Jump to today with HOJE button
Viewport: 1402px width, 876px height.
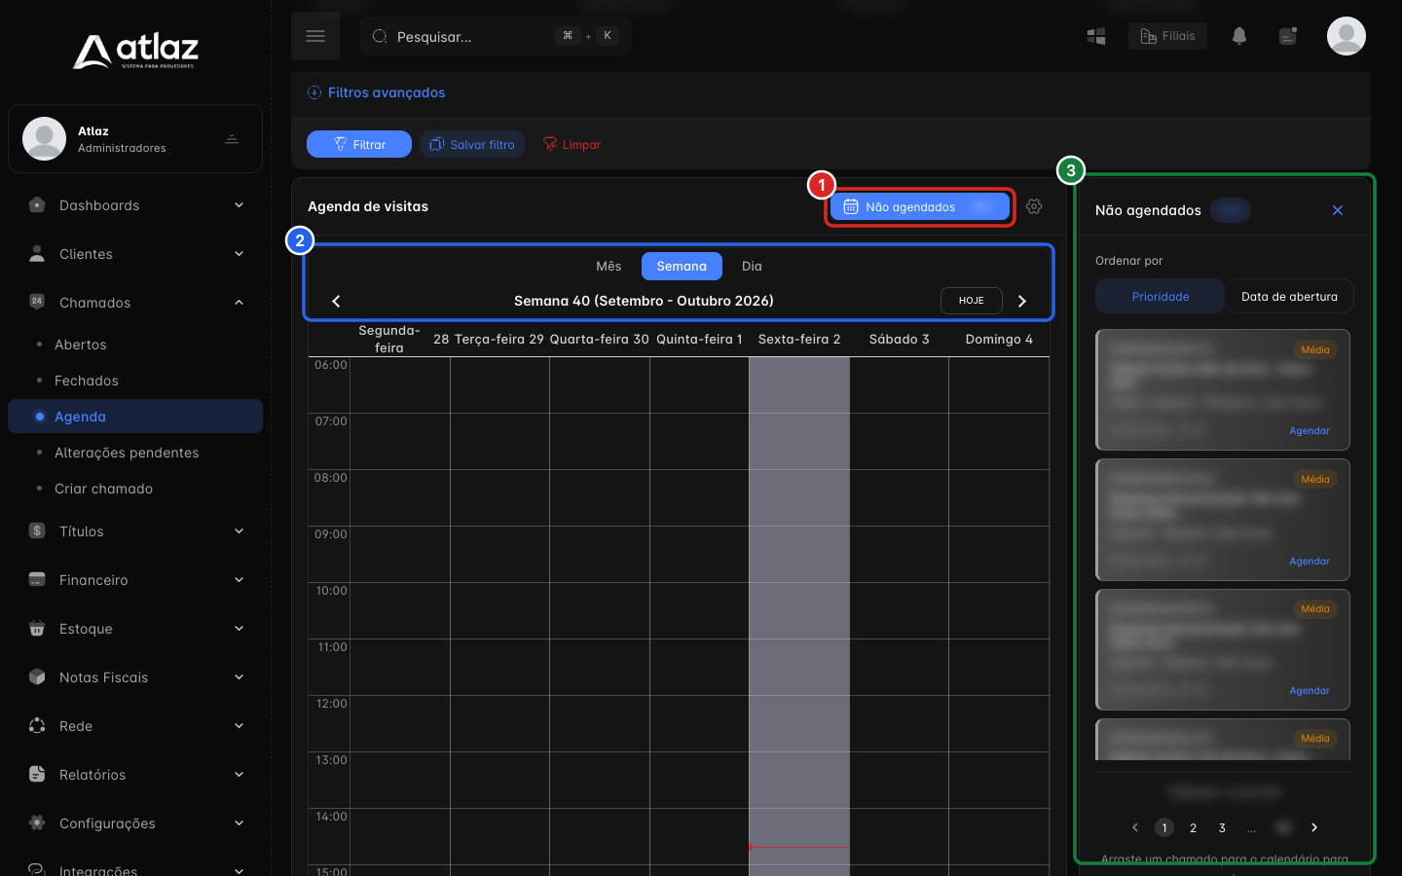tap(972, 301)
